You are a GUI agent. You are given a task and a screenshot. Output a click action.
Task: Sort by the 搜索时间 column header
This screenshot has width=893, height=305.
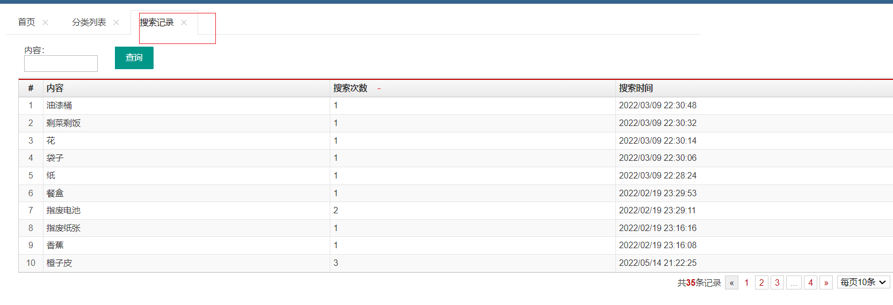click(x=636, y=88)
